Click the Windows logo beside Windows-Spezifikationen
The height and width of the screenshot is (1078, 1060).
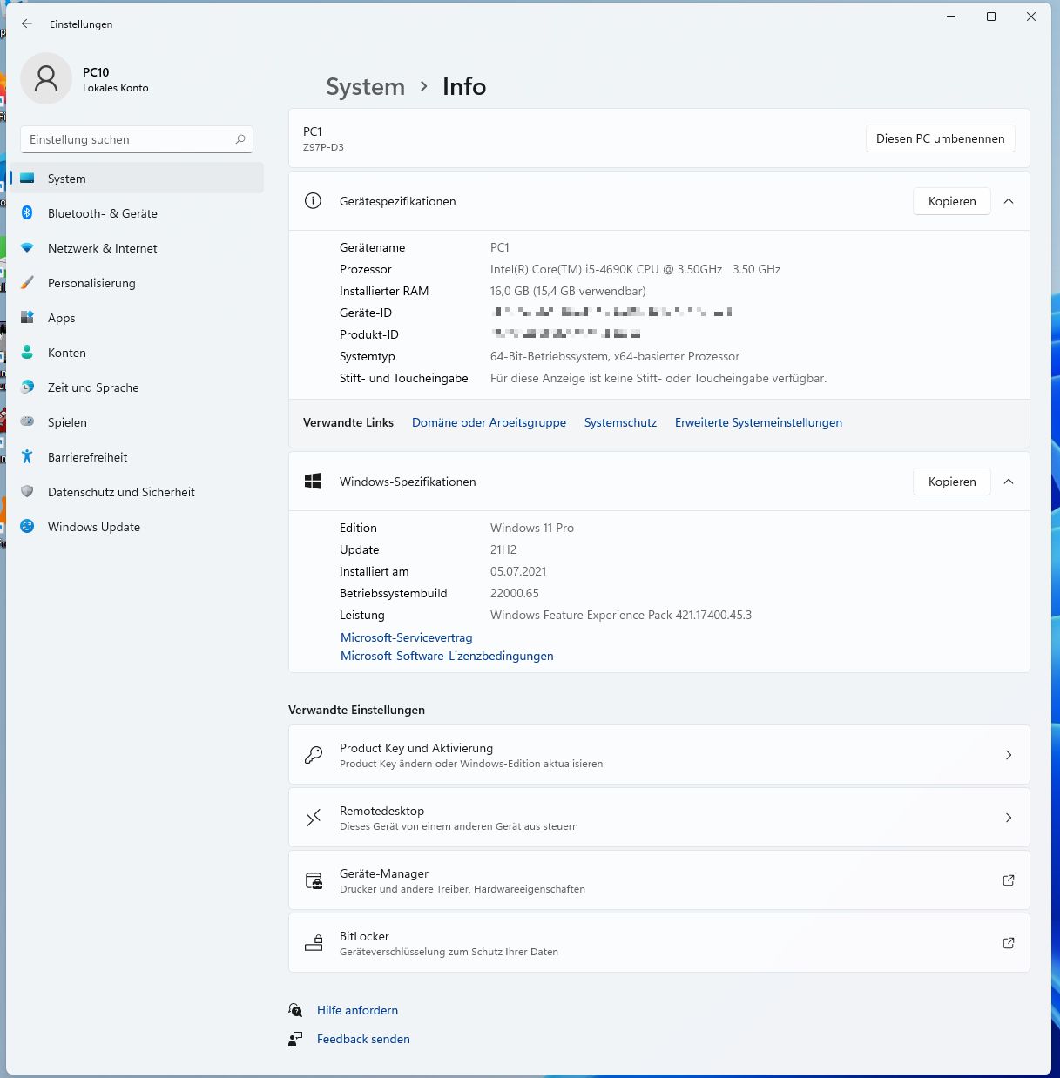tap(313, 482)
